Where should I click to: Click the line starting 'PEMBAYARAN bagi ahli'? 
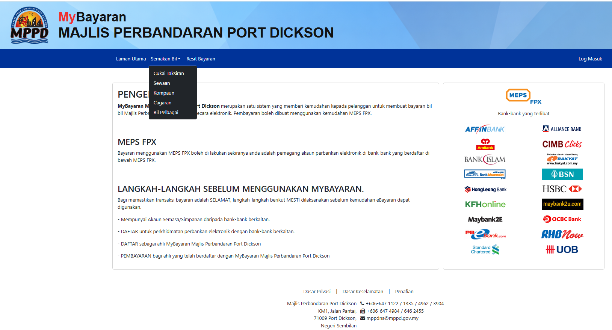[224, 256]
